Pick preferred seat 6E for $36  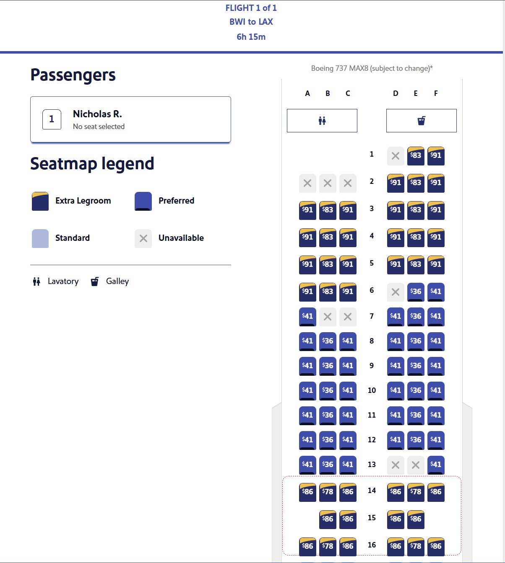click(x=416, y=292)
